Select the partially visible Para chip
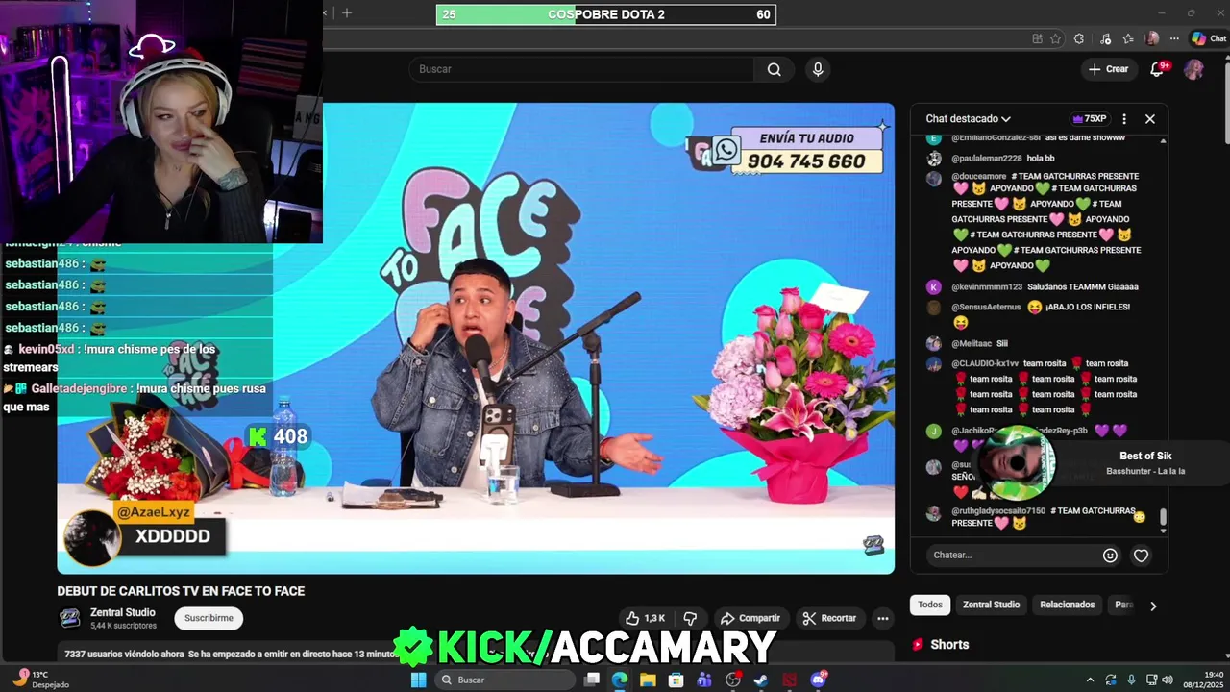The width and height of the screenshot is (1230, 692). pyautogui.click(x=1122, y=605)
